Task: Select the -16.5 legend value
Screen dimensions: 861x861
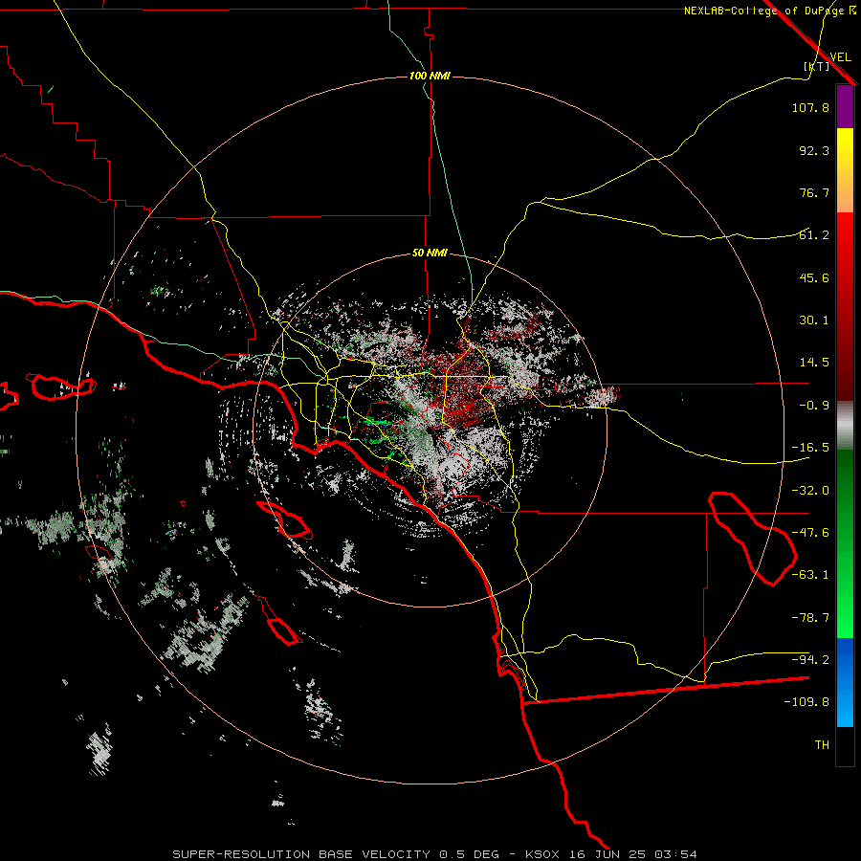Action: click(810, 448)
